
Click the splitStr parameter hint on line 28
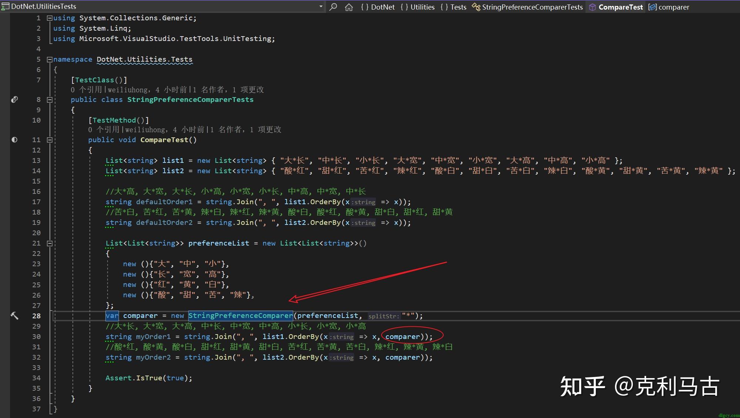click(384, 316)
